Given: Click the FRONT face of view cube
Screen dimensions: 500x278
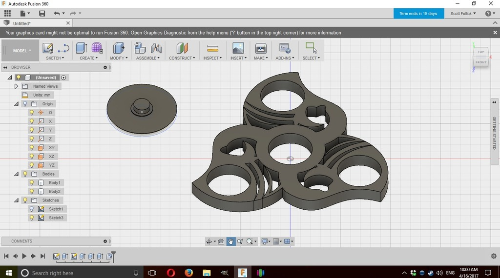Looking at the screenshot, I should [x=481, y=62].
